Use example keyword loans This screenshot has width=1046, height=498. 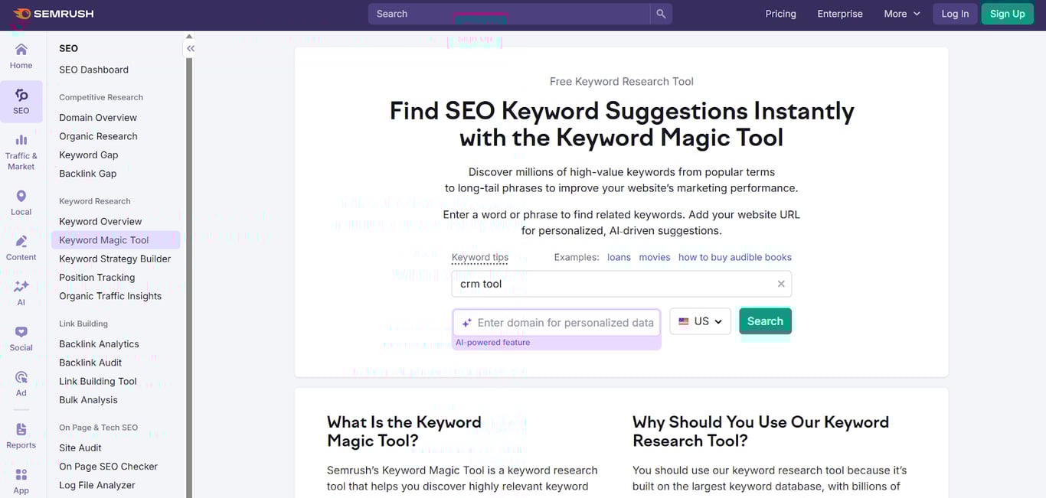coord(619,257)
